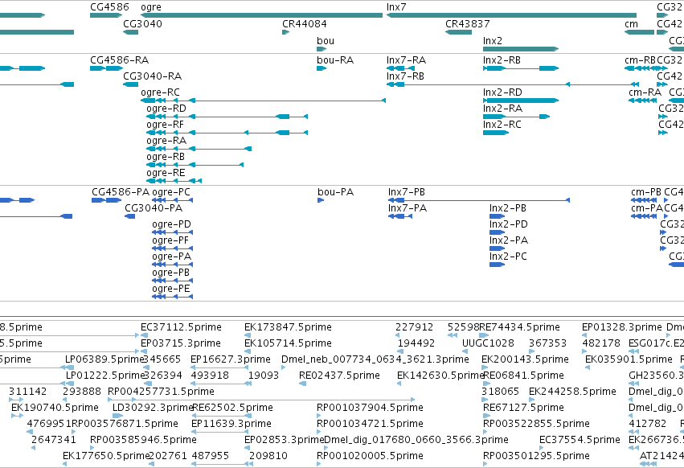684x468 pixels.
Task: Click the CG3040 gene label
Action: pyautogui.click(x=142, y=23)
